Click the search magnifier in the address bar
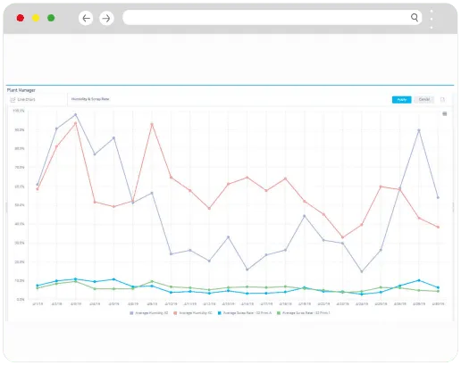 click(x=415, y=18)
